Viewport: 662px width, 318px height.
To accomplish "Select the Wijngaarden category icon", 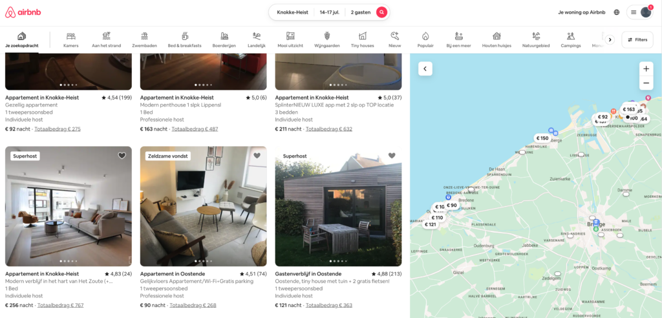I will (326, 36).
